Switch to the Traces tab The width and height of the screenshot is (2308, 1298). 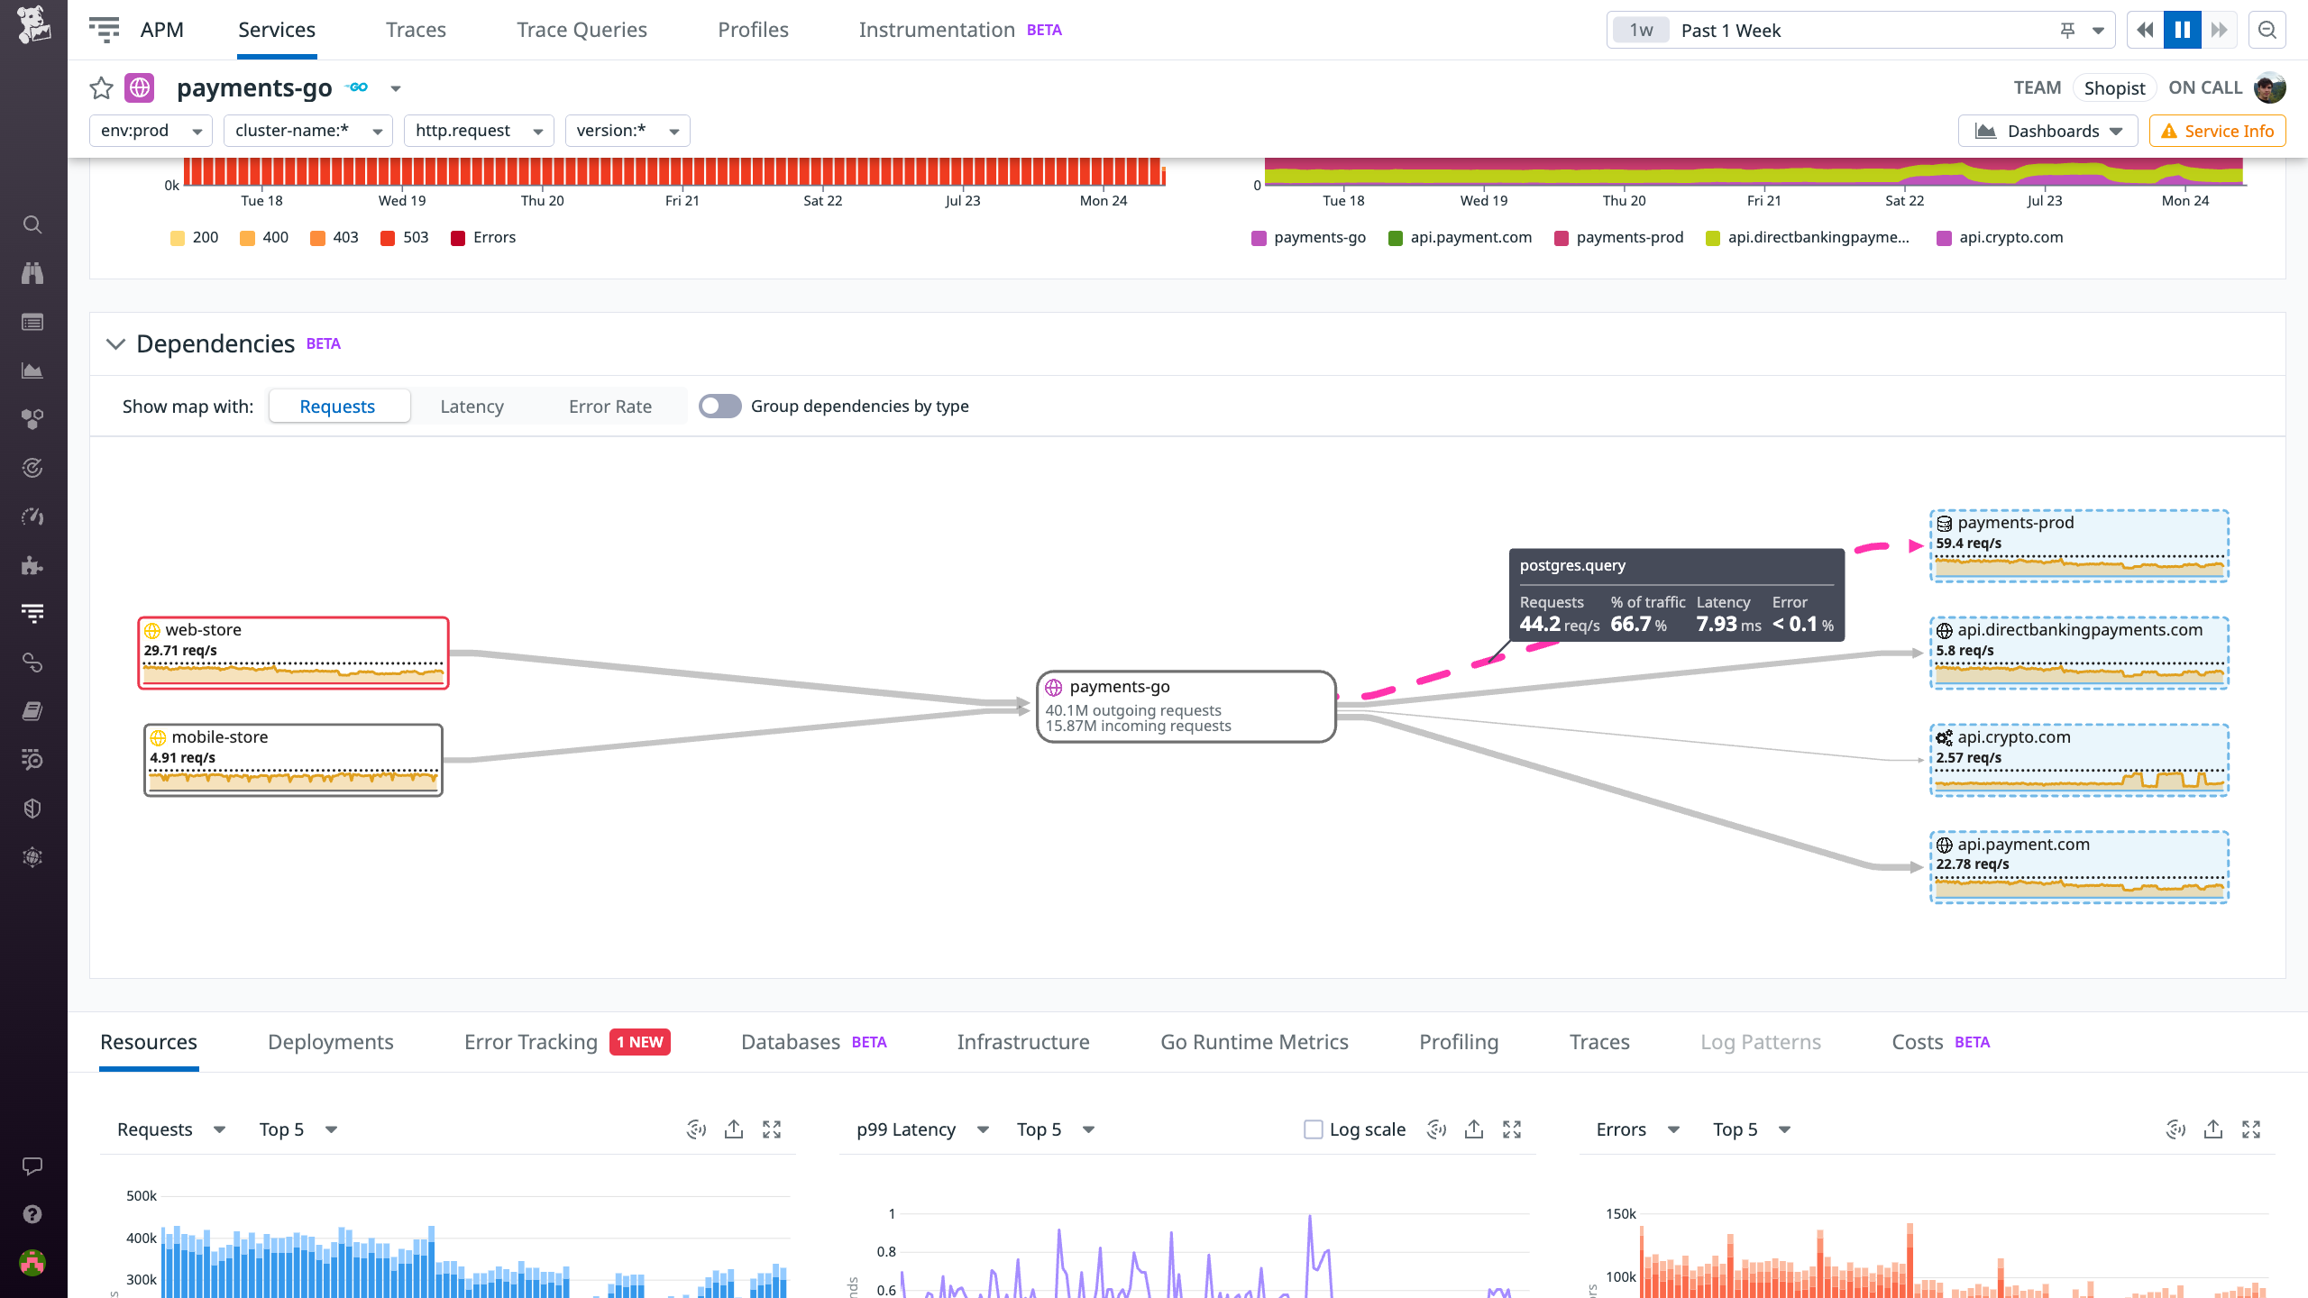1598,1042
